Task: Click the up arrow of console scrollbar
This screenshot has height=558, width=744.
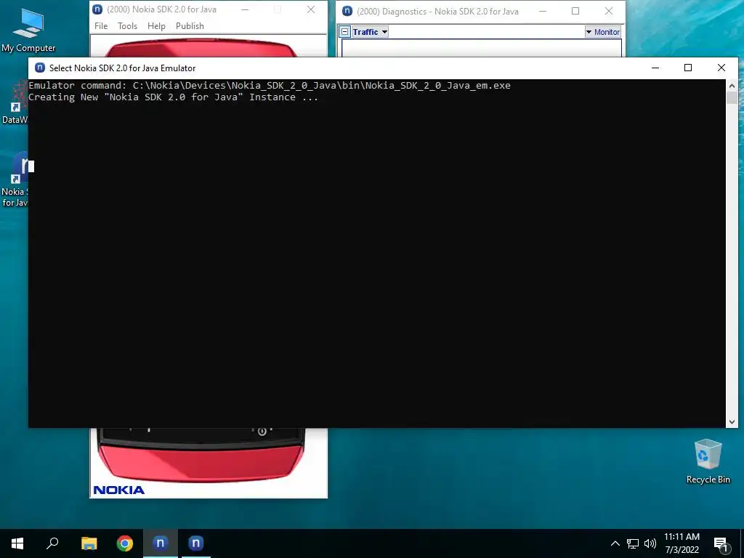Action: [732, 86]
